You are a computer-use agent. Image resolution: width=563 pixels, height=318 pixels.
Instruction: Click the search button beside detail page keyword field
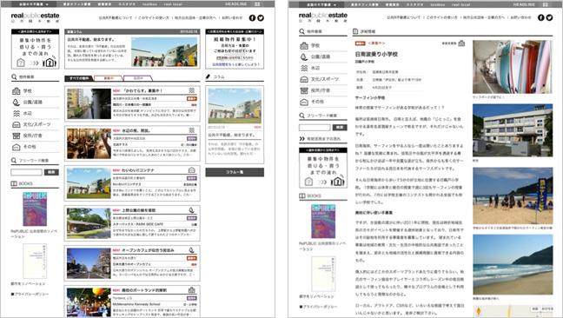pos(340,128)
